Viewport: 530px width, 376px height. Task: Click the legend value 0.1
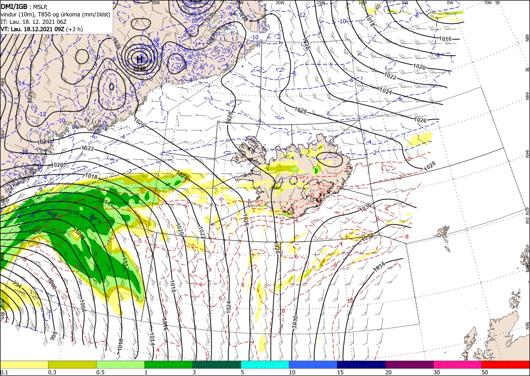3,372
